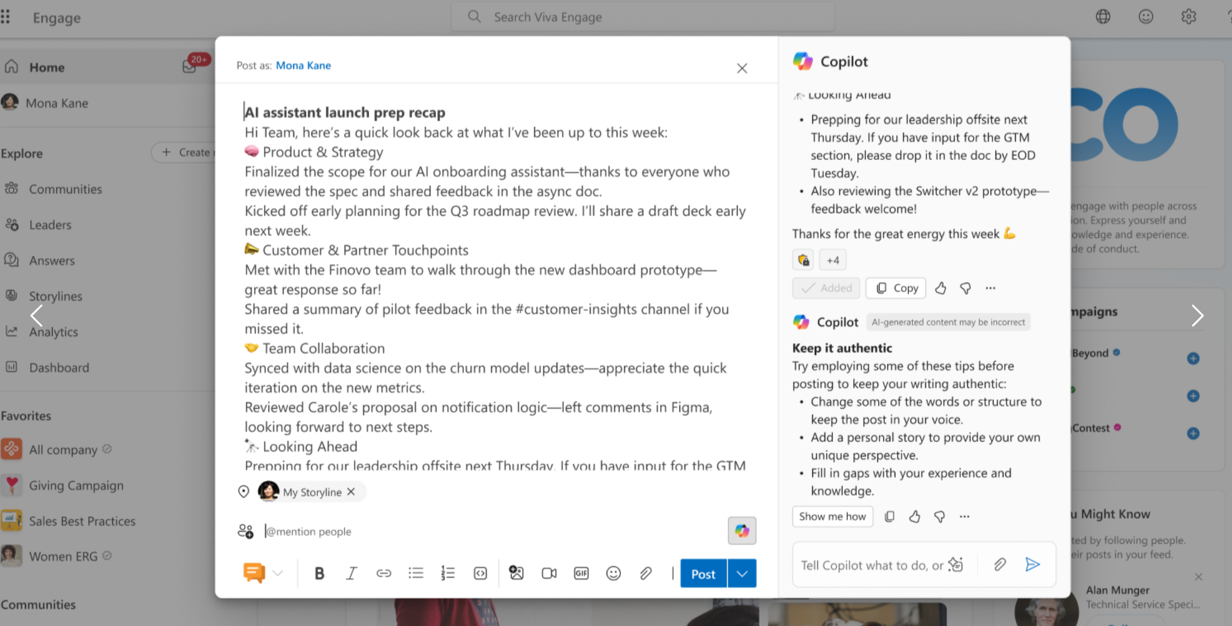1232x626 pixels.
Task: Apply italic formatting to the post text
Action: (351, 573)
